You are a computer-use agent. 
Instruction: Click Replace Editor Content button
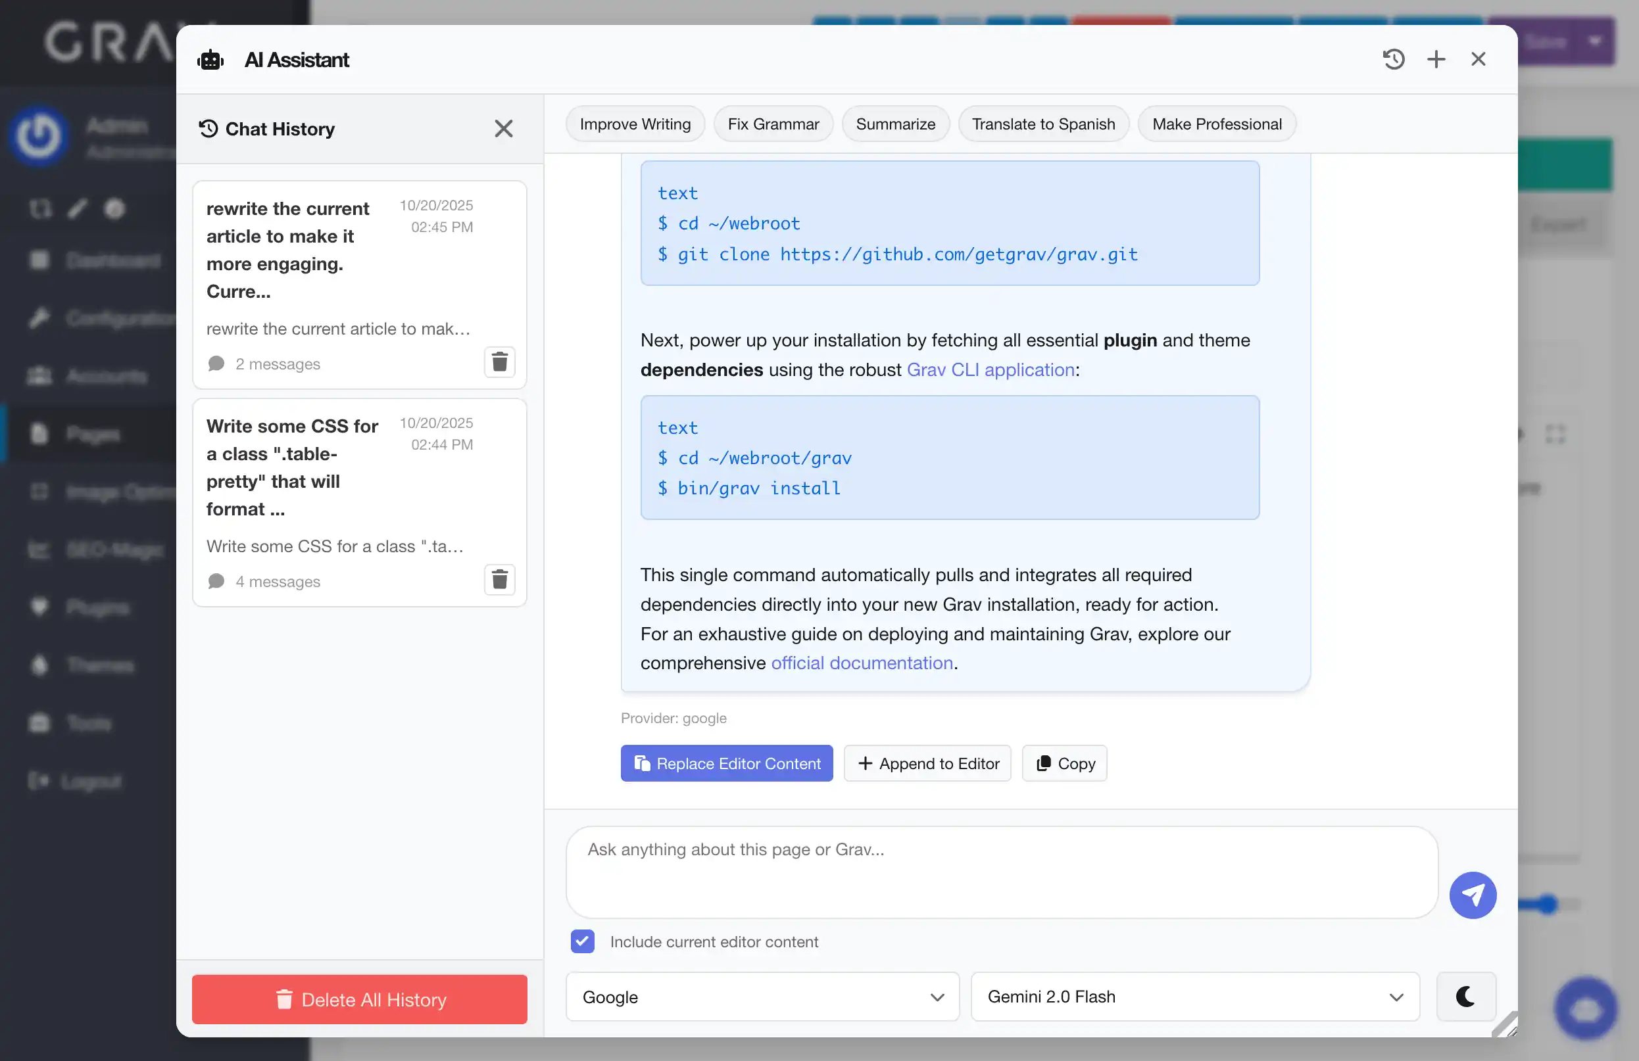tap(727, 763)
